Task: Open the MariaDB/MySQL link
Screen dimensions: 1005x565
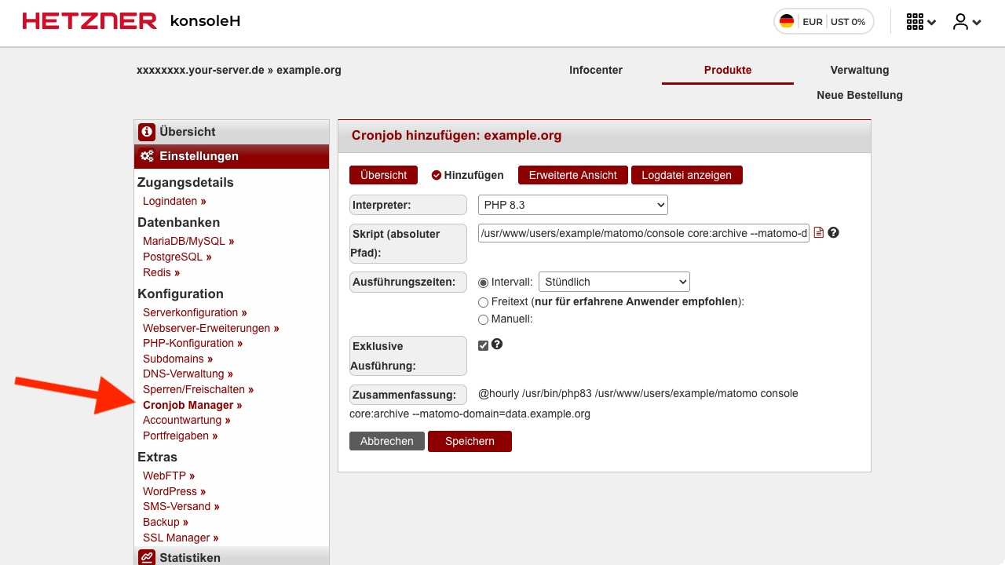Action: [188, 241]
